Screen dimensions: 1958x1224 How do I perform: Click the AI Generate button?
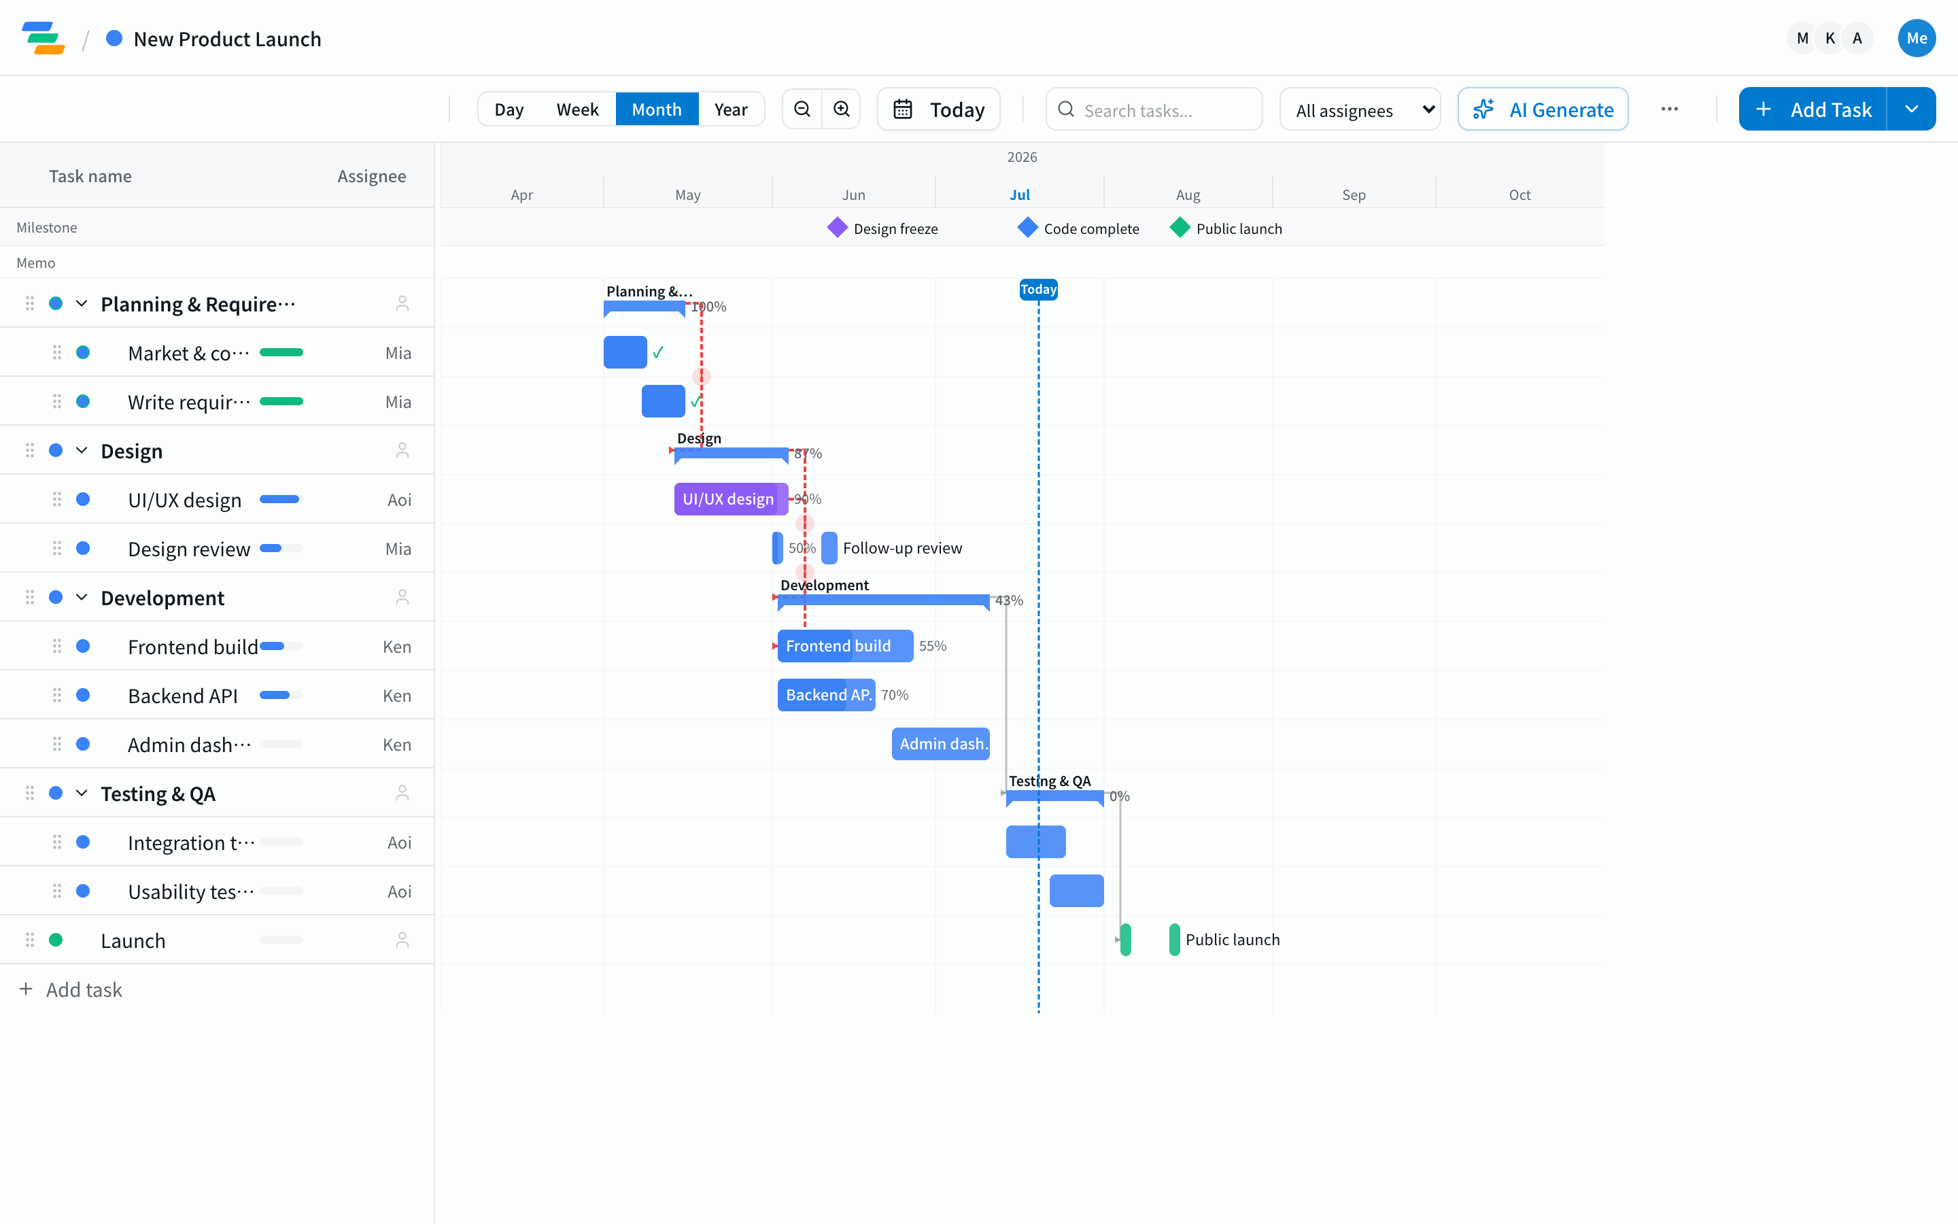(x=1543, y=109)
